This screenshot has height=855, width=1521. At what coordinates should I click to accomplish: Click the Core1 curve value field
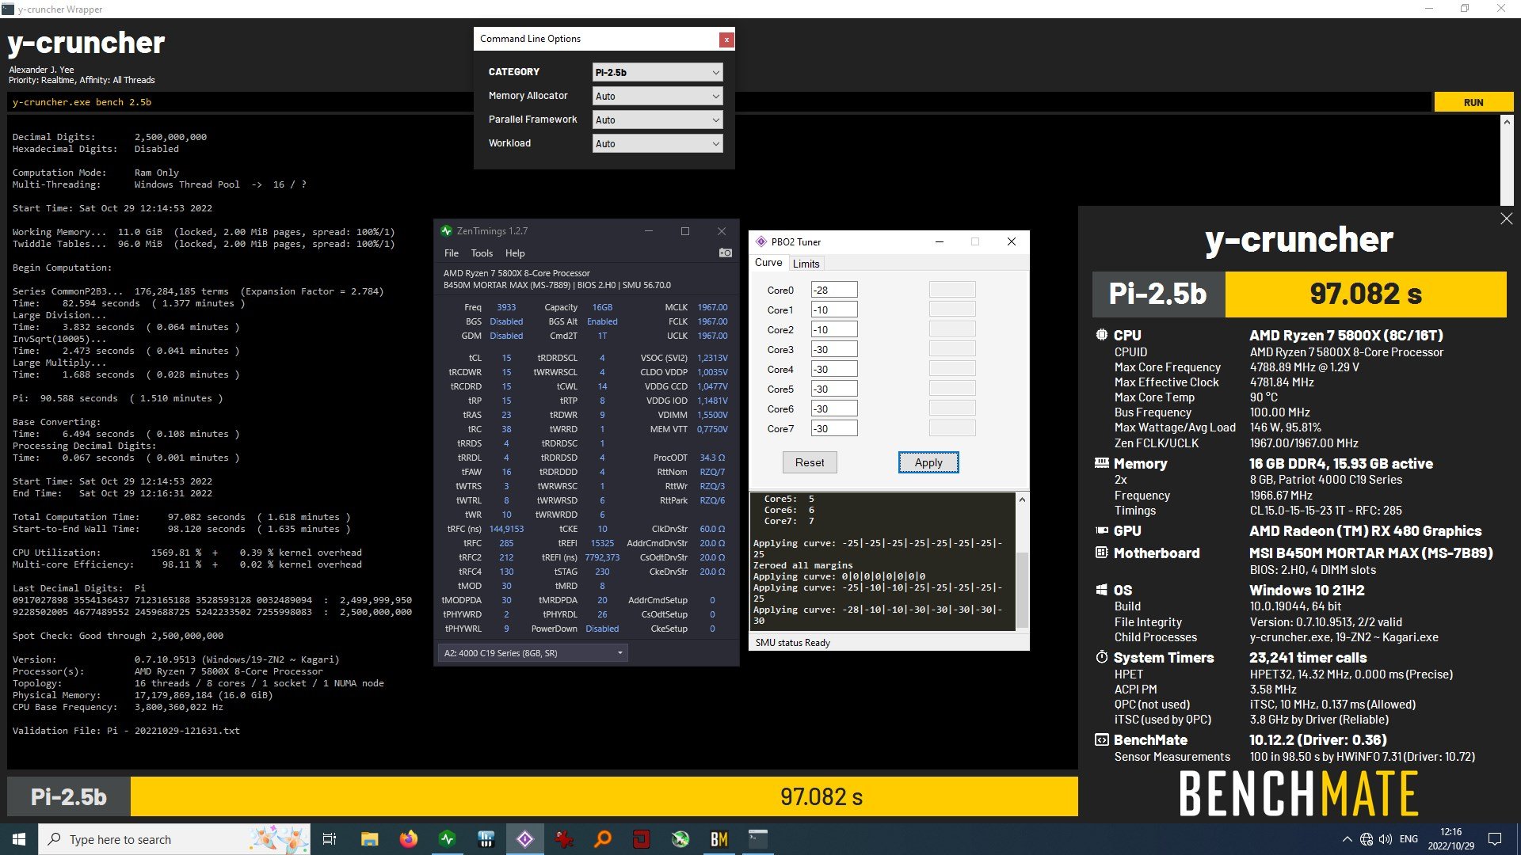tap(834, 310)
